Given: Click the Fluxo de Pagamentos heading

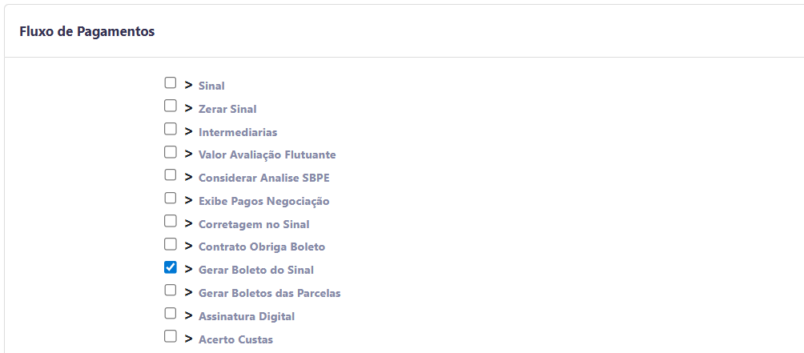Looking at the screenshot, I should point(87,32).
